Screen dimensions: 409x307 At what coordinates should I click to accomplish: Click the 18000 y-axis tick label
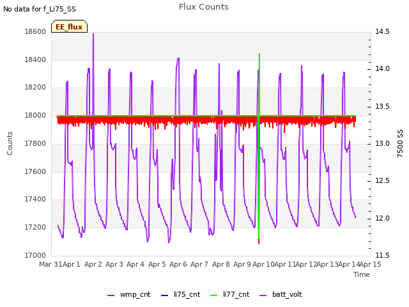35,115
